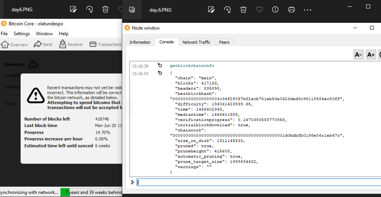The height and width of the screenshot is (197, 381).
Task: Click the sync progress bar in status bar
Action: point(91,192)
